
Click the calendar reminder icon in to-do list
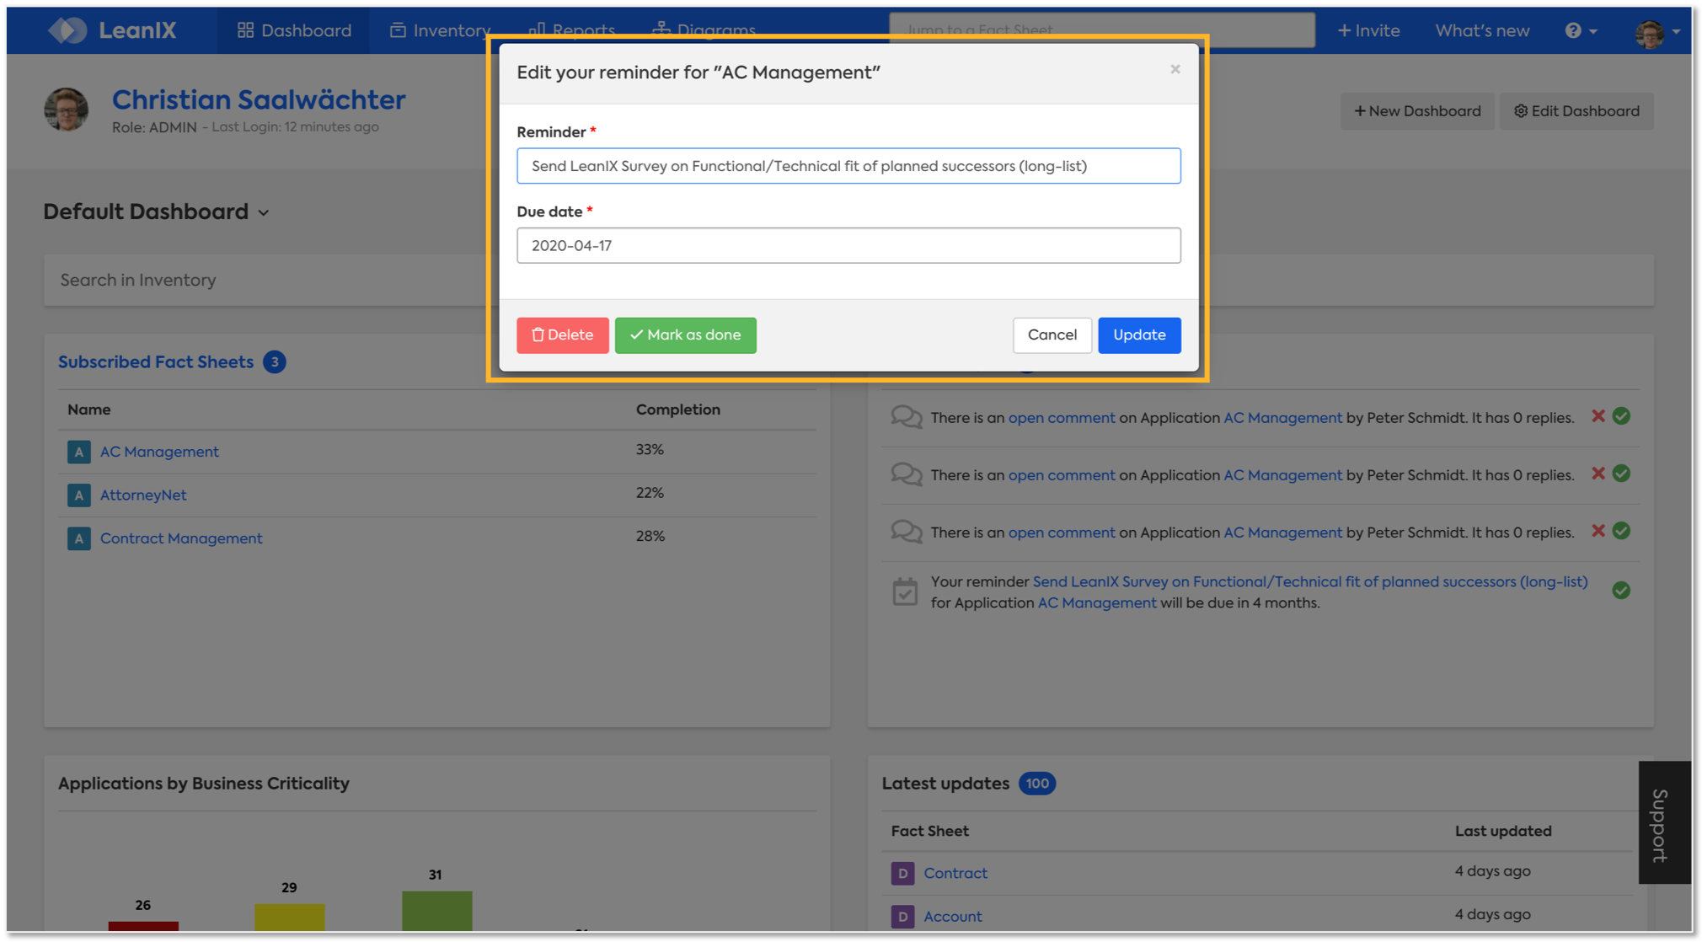[x=905, y=591]
